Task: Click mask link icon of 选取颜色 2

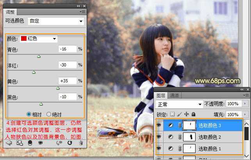Action: pyautogui.click(x=180, y=137)
